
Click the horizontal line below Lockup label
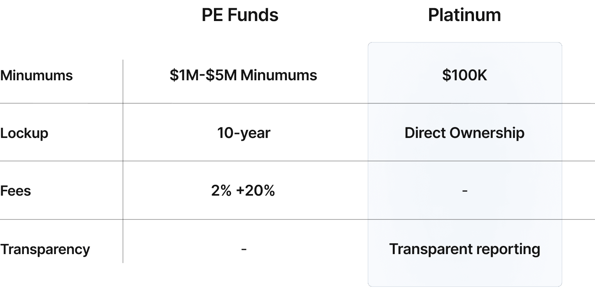(x=59, y=161)
